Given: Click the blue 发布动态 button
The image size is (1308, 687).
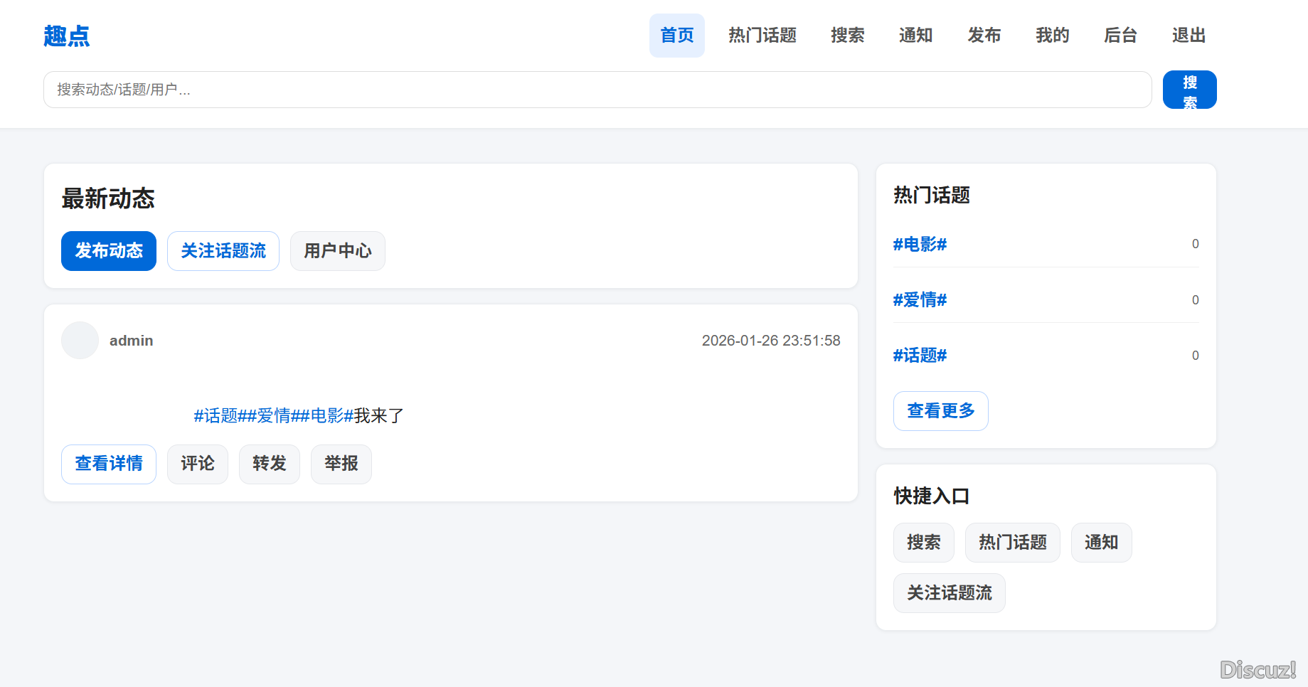Looking at the screenshot, I should pos(109,251).
